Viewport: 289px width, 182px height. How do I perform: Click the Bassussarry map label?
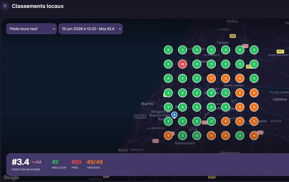[185, 143]
